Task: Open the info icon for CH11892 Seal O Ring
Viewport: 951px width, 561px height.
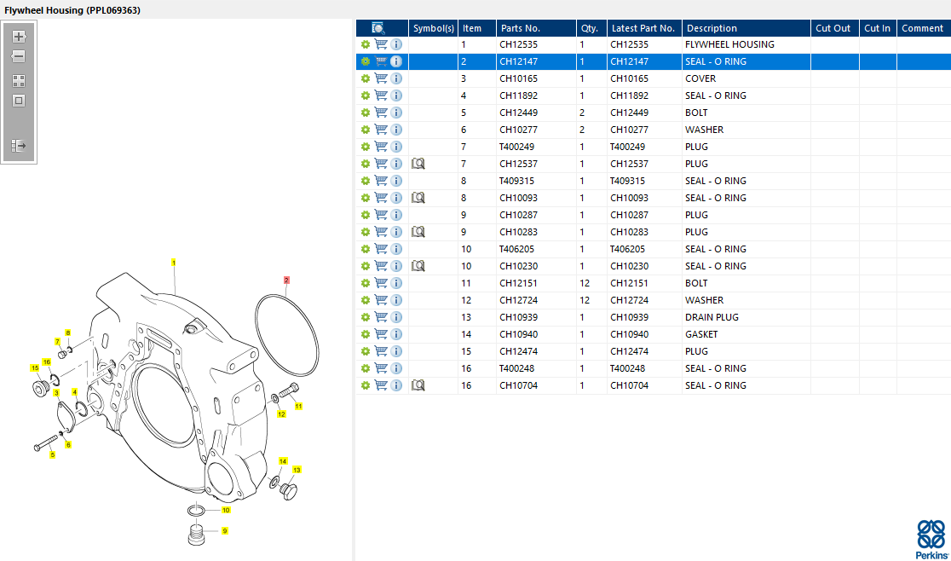Action: point(396,95)
